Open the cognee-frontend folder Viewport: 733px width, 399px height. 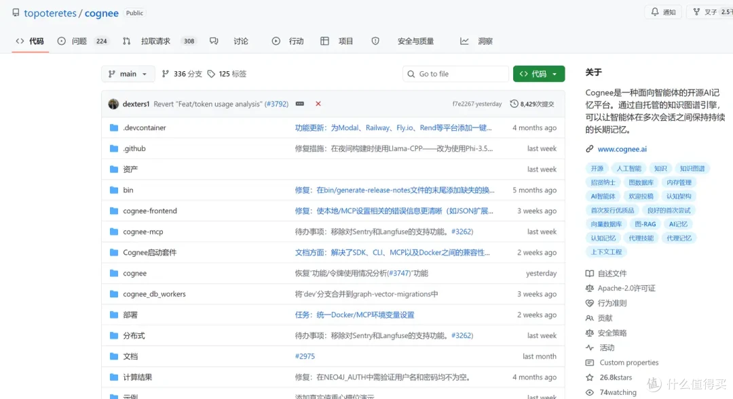[150, 211]
